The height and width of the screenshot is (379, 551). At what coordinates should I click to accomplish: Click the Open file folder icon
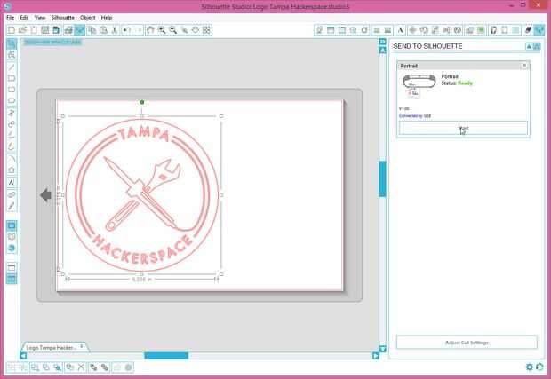click(x=22, y=30)
